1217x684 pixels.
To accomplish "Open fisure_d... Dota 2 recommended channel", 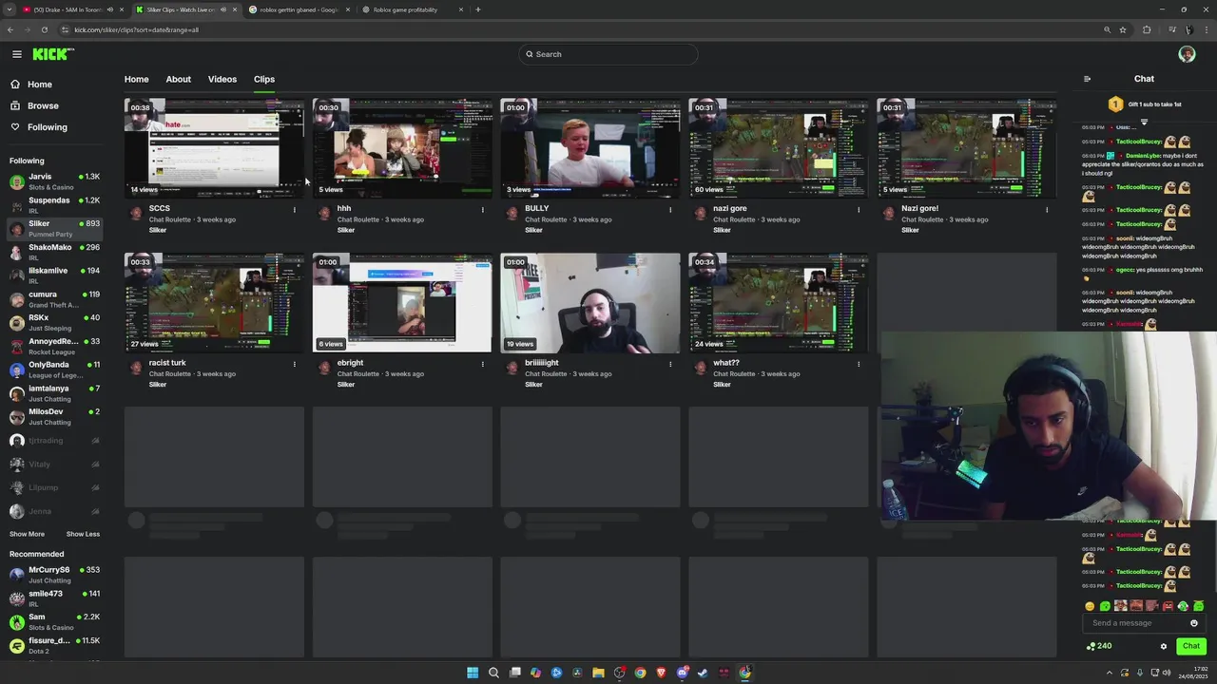I will click(55, 645).
